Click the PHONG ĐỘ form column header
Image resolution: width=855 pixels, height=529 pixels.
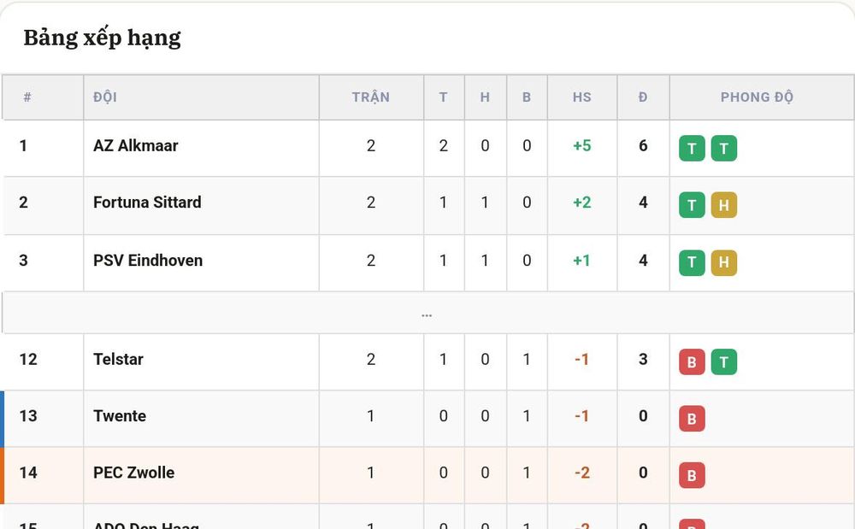coord(757,97)
